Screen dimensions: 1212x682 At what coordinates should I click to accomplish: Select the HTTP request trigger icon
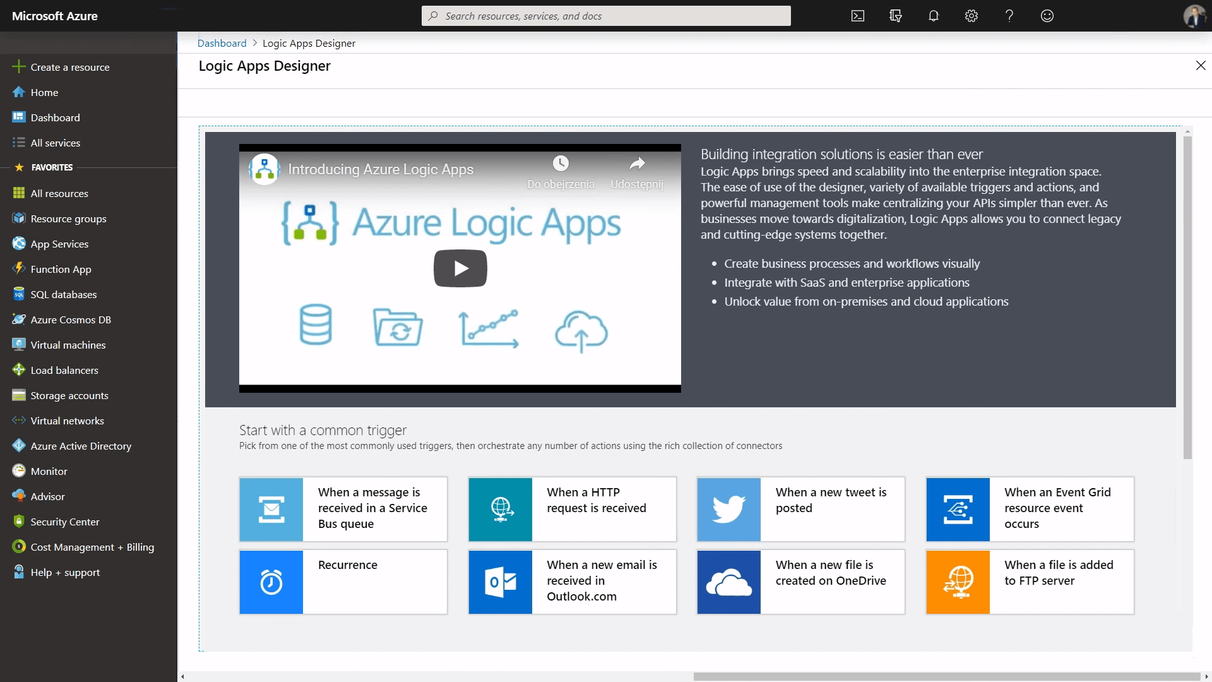coord(501,509)
